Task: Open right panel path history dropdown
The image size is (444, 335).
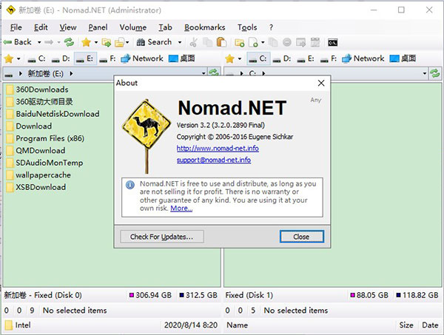Action: 425,73
